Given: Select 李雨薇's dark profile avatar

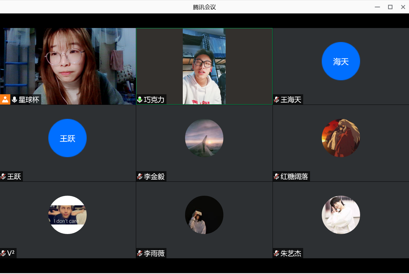Looking at the screenshot, I should 204,215.
